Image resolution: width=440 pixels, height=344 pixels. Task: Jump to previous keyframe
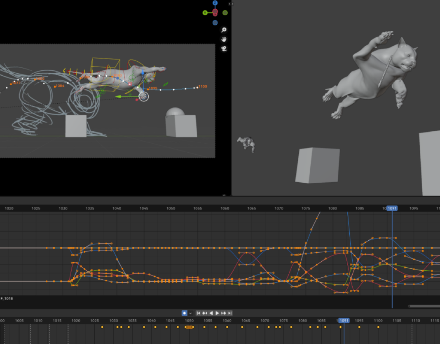click(204, 313)
